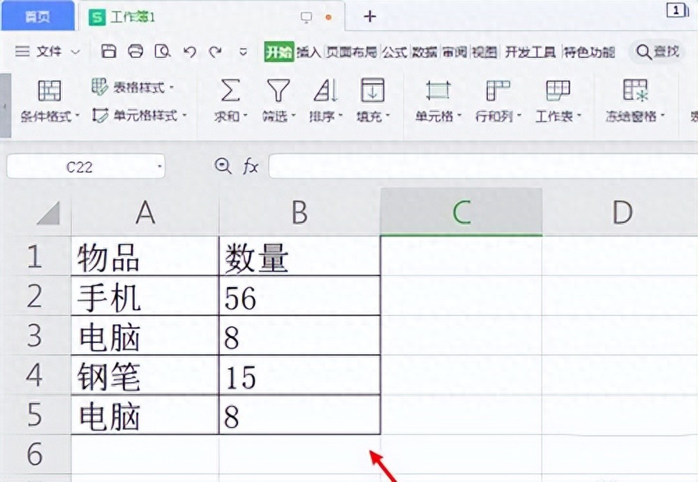
Task: Expand quick access toolbar customization arrow
Action: click(243, 52)
